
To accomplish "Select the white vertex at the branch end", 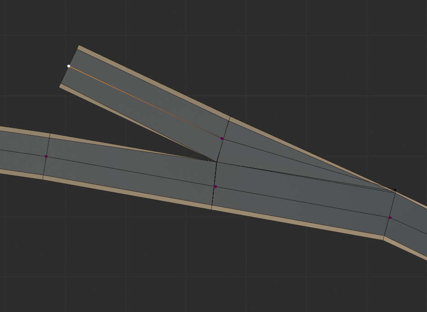I will [69, 66].
